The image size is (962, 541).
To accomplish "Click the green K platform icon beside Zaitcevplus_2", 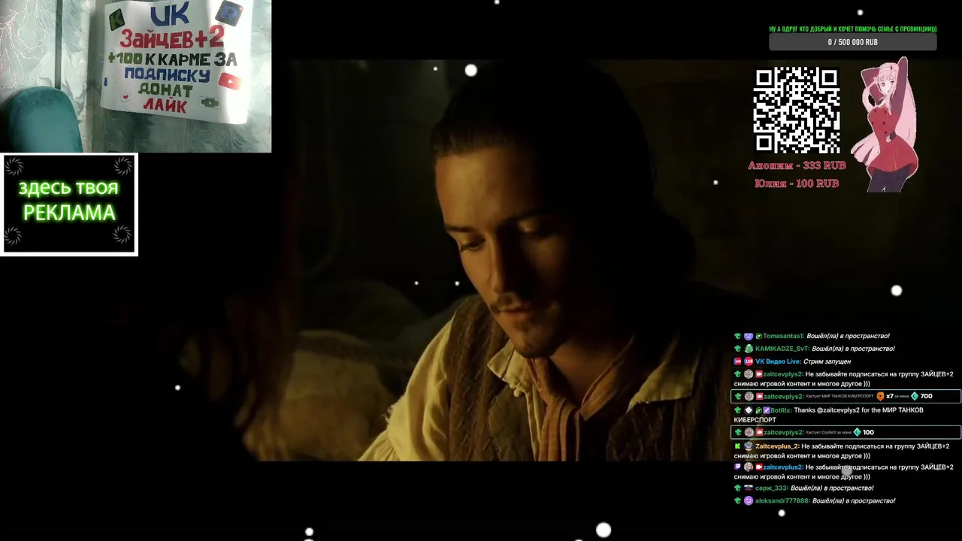I will [x=737, y=446].
